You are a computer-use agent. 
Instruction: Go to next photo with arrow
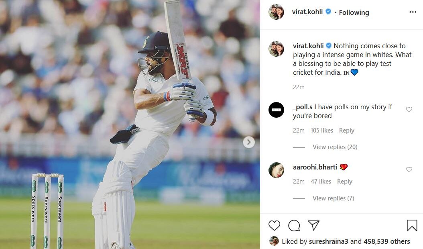[249, 142]
